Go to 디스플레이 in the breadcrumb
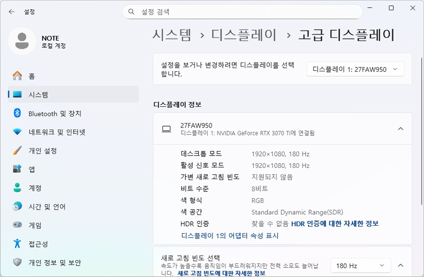 click(244, 34)
